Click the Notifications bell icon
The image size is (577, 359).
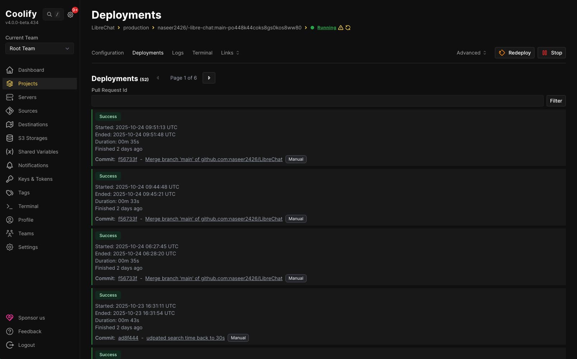(10, 165)
